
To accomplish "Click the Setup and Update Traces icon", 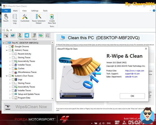I will pyautogui.click(x=16, y=94).
